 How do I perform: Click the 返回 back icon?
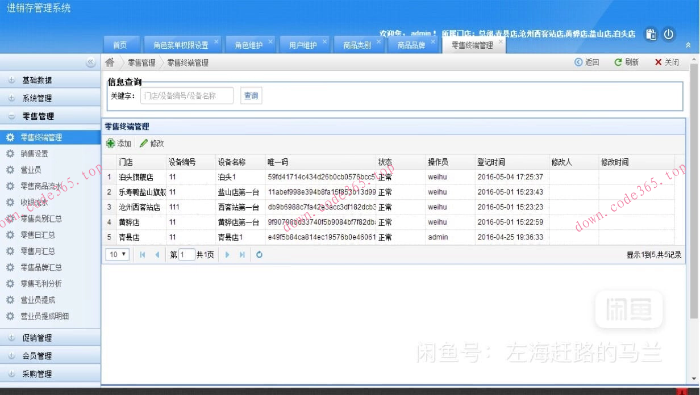click(x=578, y=62)
